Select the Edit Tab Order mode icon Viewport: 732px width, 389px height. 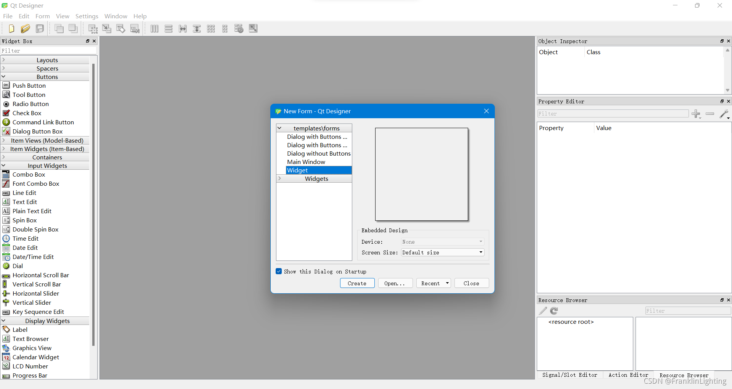(x=135, y=29)
